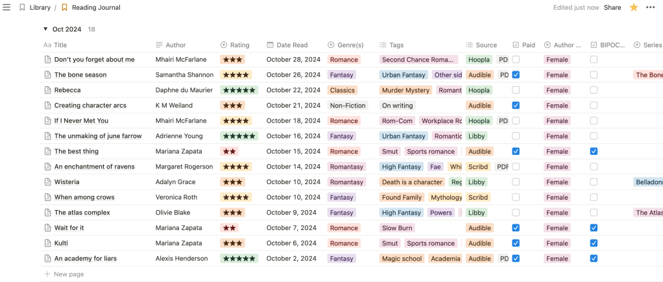Uncheck Paid box for The bone season

pos(516,75)
